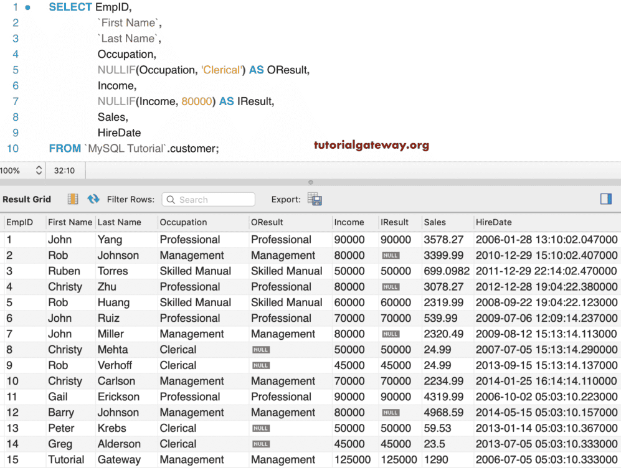Click the Filter Rows search field
Image resolution: width=621 pixels, height=468 pixels.
pyautogui.click(x=208, y=199)
